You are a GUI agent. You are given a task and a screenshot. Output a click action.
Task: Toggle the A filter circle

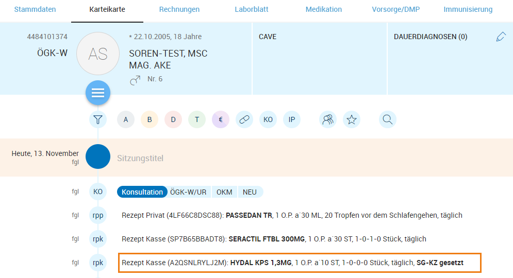point(126,120)
